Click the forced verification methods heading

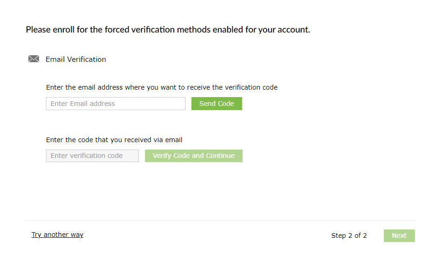[168, 30]
